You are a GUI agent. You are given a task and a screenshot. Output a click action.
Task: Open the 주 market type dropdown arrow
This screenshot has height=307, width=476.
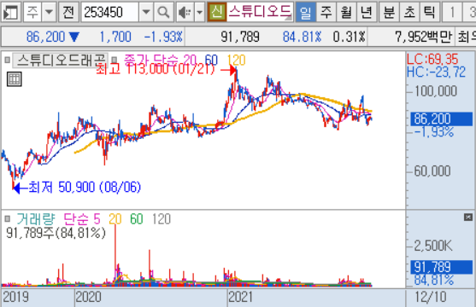point(49,12)
